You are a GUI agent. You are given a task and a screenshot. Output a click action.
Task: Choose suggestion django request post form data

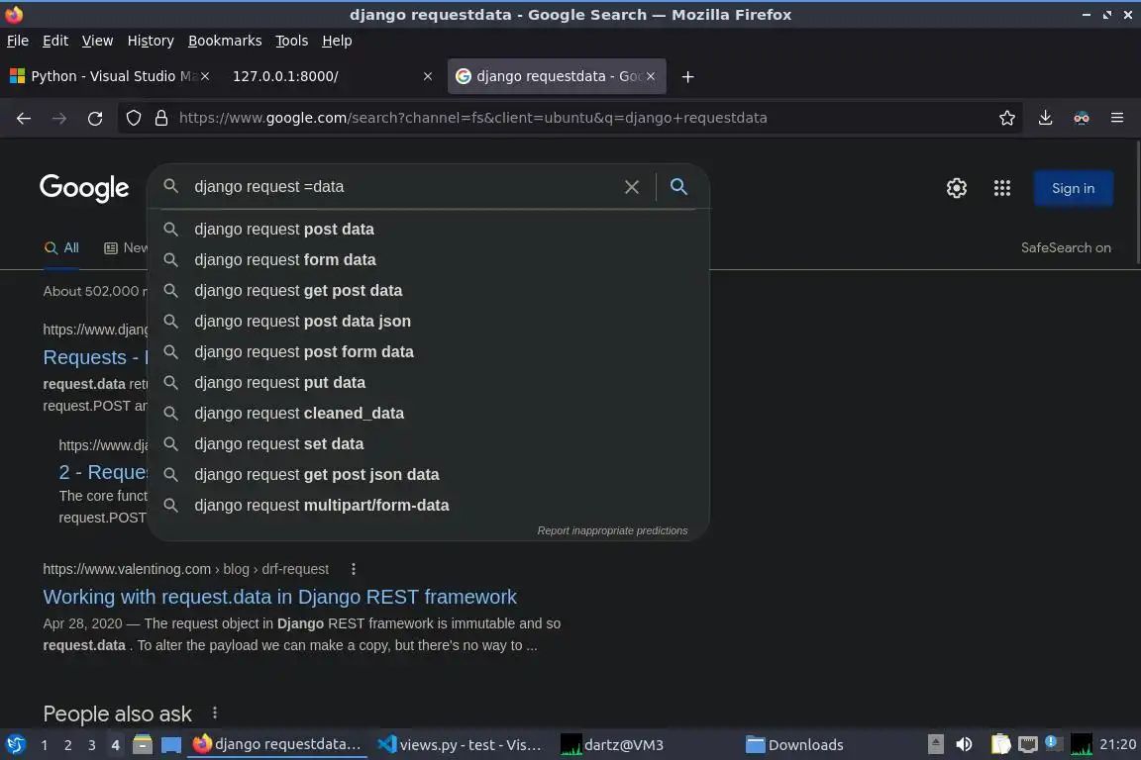[428, 352]
